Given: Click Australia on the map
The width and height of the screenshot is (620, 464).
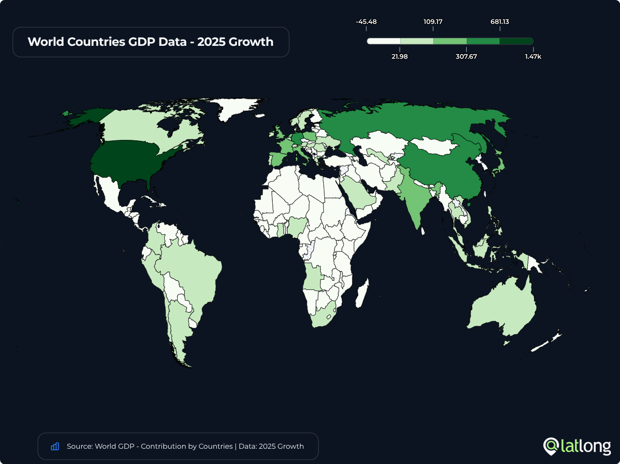Looking at the screenshot, I should click(x=504, y=306).
